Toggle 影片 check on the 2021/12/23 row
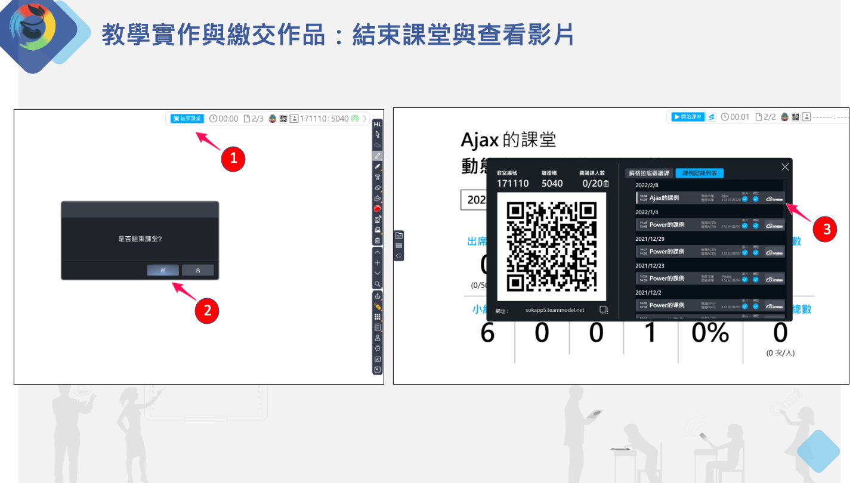The image size is (859, 483). point(744,280)
